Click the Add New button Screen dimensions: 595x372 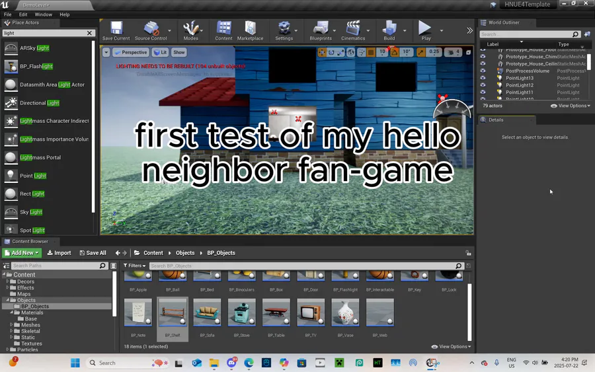[22, 253]
